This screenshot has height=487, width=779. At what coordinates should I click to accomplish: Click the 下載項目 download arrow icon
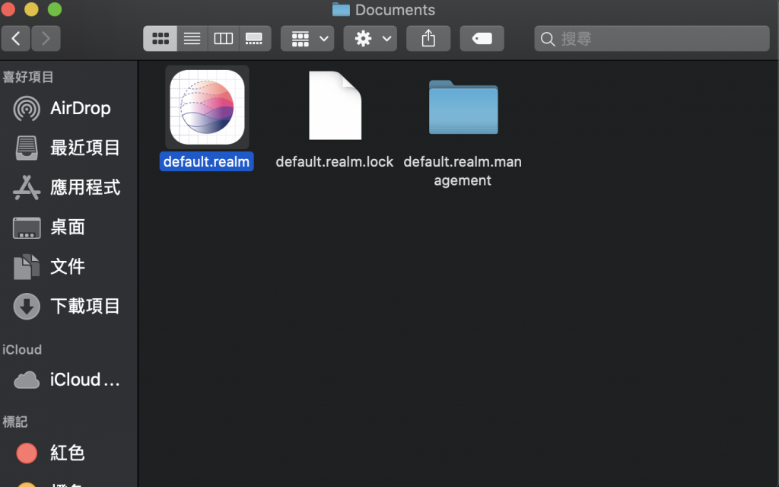pyautogui.click(x=27, y=306)
